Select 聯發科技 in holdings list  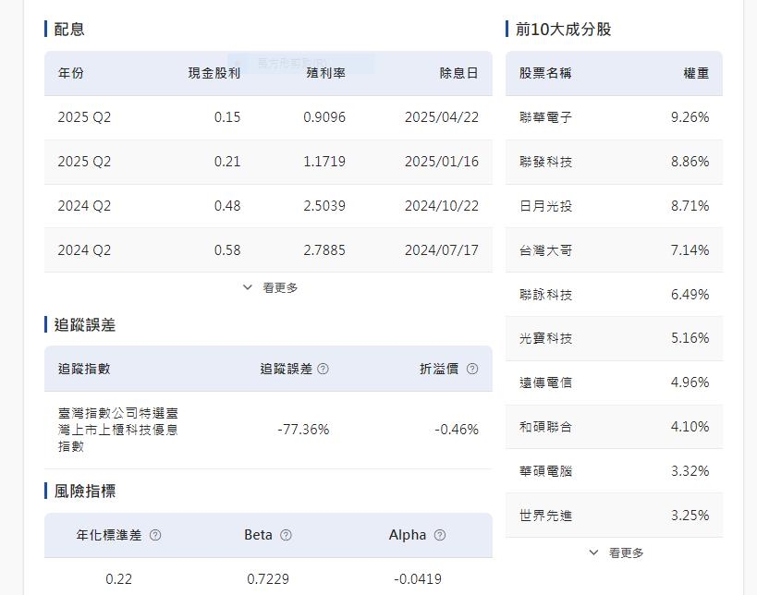click(x=546, y=162)
